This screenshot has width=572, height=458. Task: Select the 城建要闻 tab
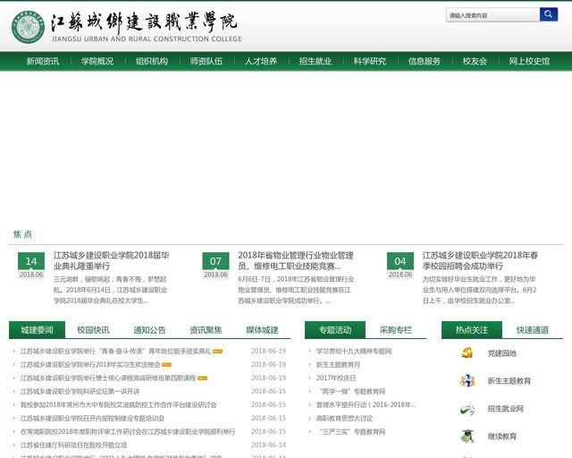tap(37, 330)
